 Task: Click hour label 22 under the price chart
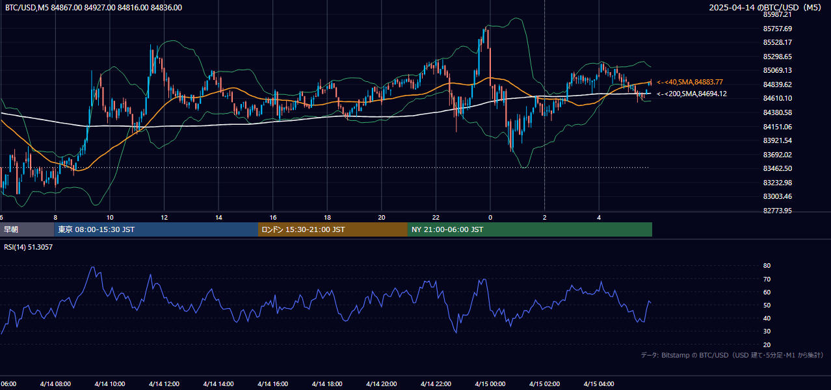pyautogui.click(x=436, y=217)
